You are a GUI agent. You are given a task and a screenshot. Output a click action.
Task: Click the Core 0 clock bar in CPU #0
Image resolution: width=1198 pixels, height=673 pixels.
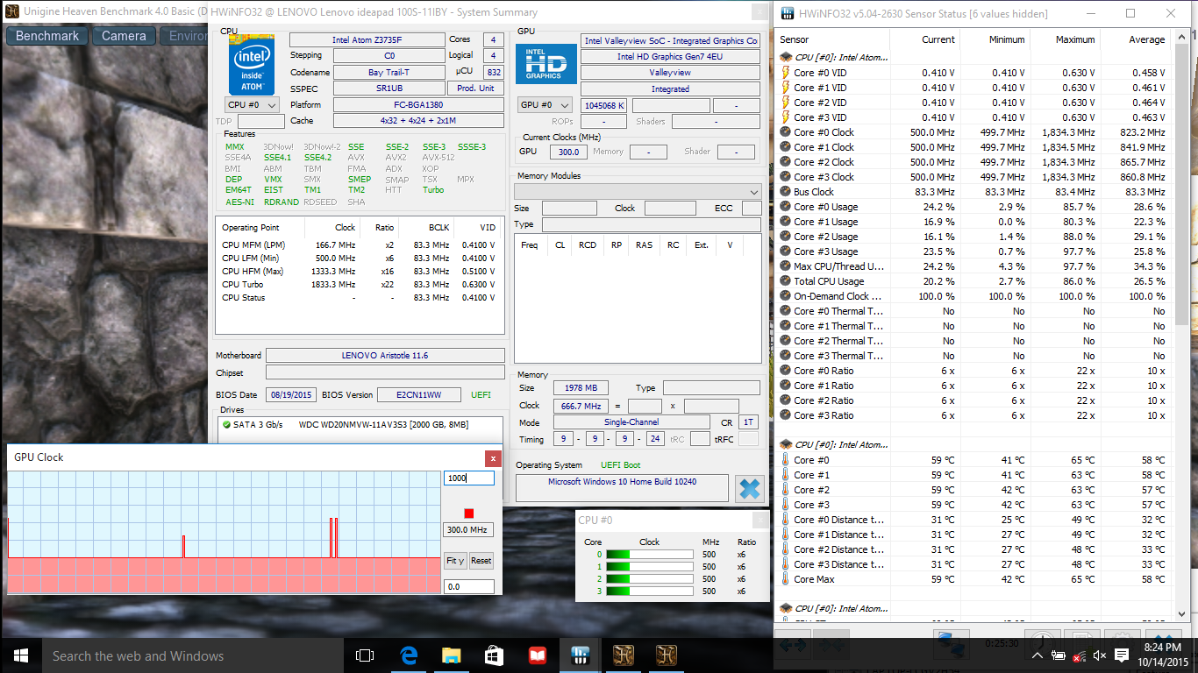click(650, 554)
